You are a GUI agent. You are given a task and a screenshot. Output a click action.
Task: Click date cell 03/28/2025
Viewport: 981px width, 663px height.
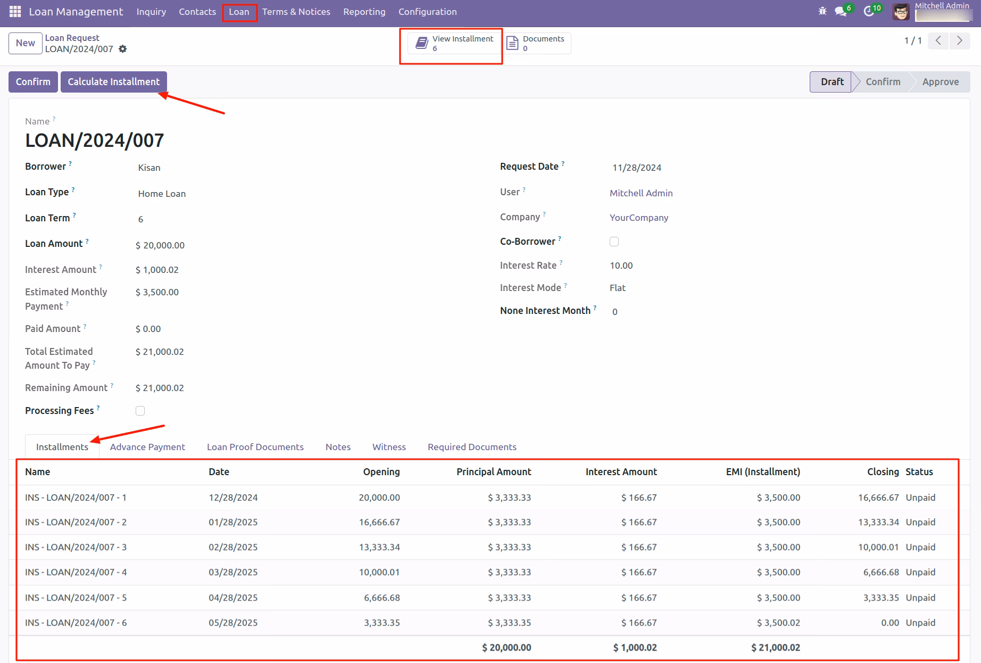(x=233, y=572)
